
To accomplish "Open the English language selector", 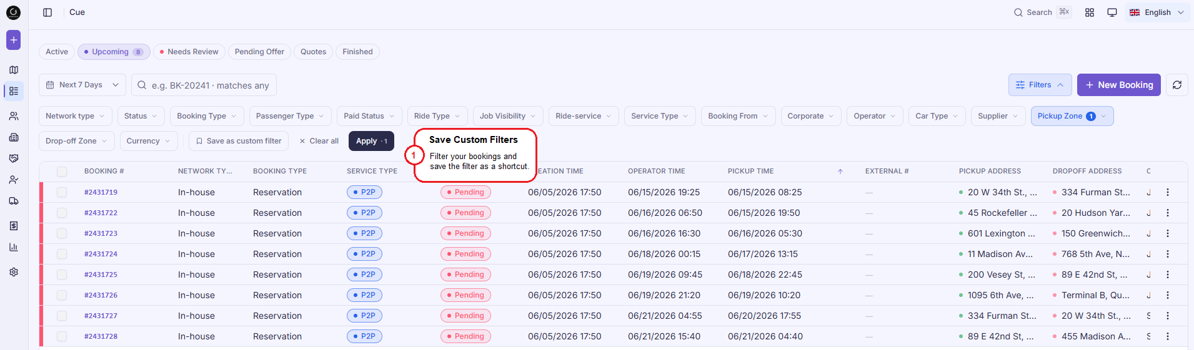I will coord(1157,12).
